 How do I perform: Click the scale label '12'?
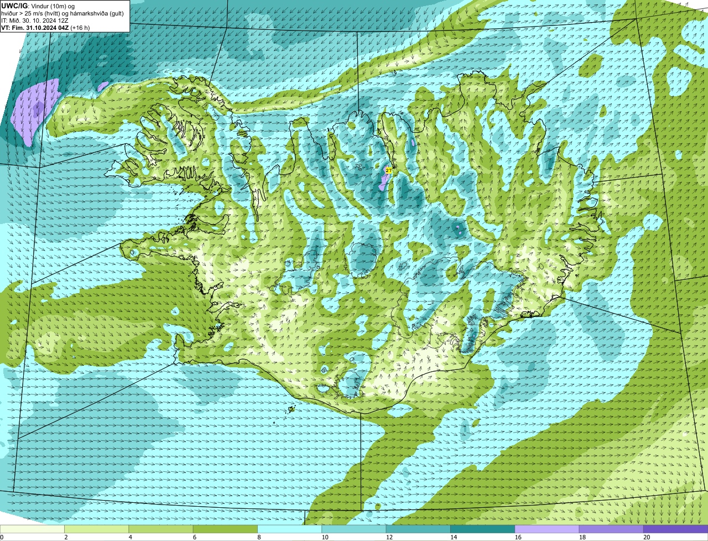coord(389,537)
